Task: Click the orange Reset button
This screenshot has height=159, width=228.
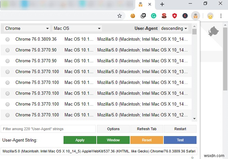Action: pyautogui.click(x=146, y=140)
